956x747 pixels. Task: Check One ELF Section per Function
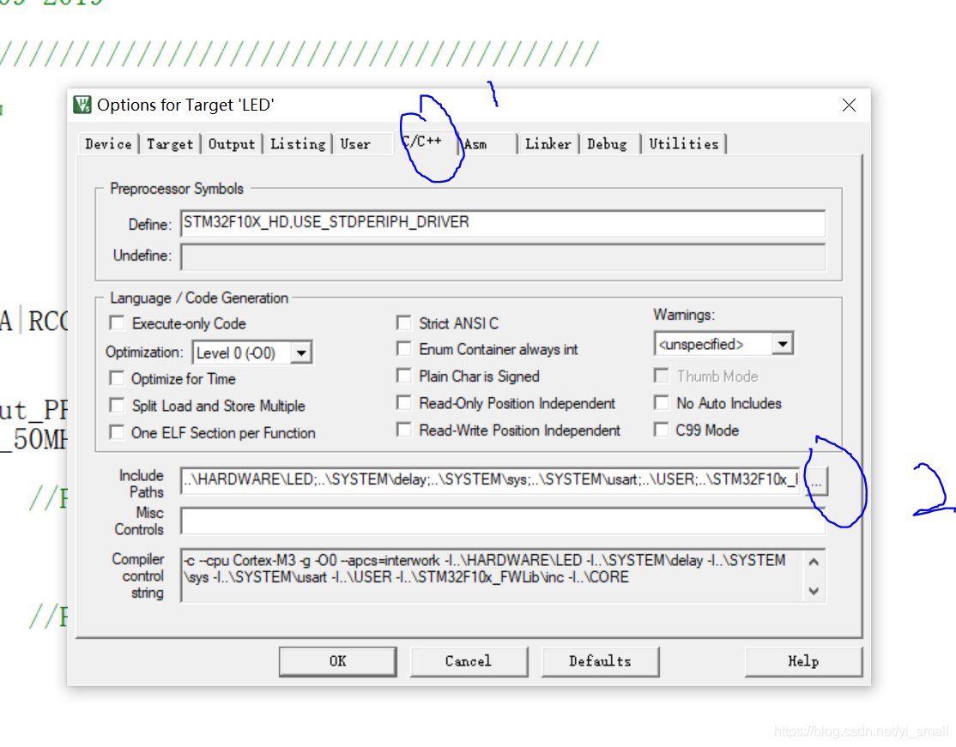117,432
